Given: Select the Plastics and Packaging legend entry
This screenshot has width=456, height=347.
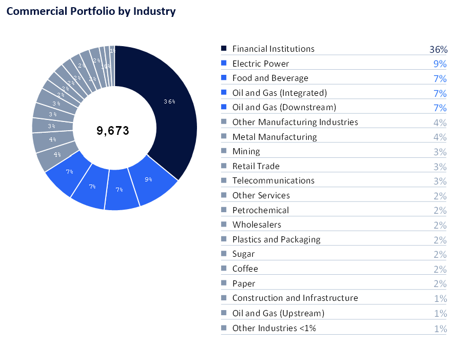Looking at the screenshot, I should (276, 239).
